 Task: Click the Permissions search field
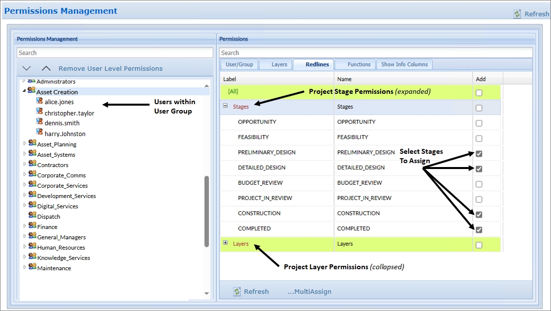376,53
